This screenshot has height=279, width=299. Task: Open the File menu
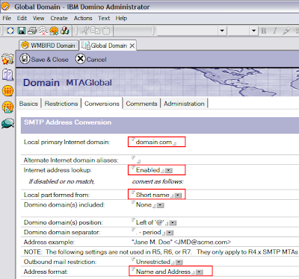pos(7,18)
